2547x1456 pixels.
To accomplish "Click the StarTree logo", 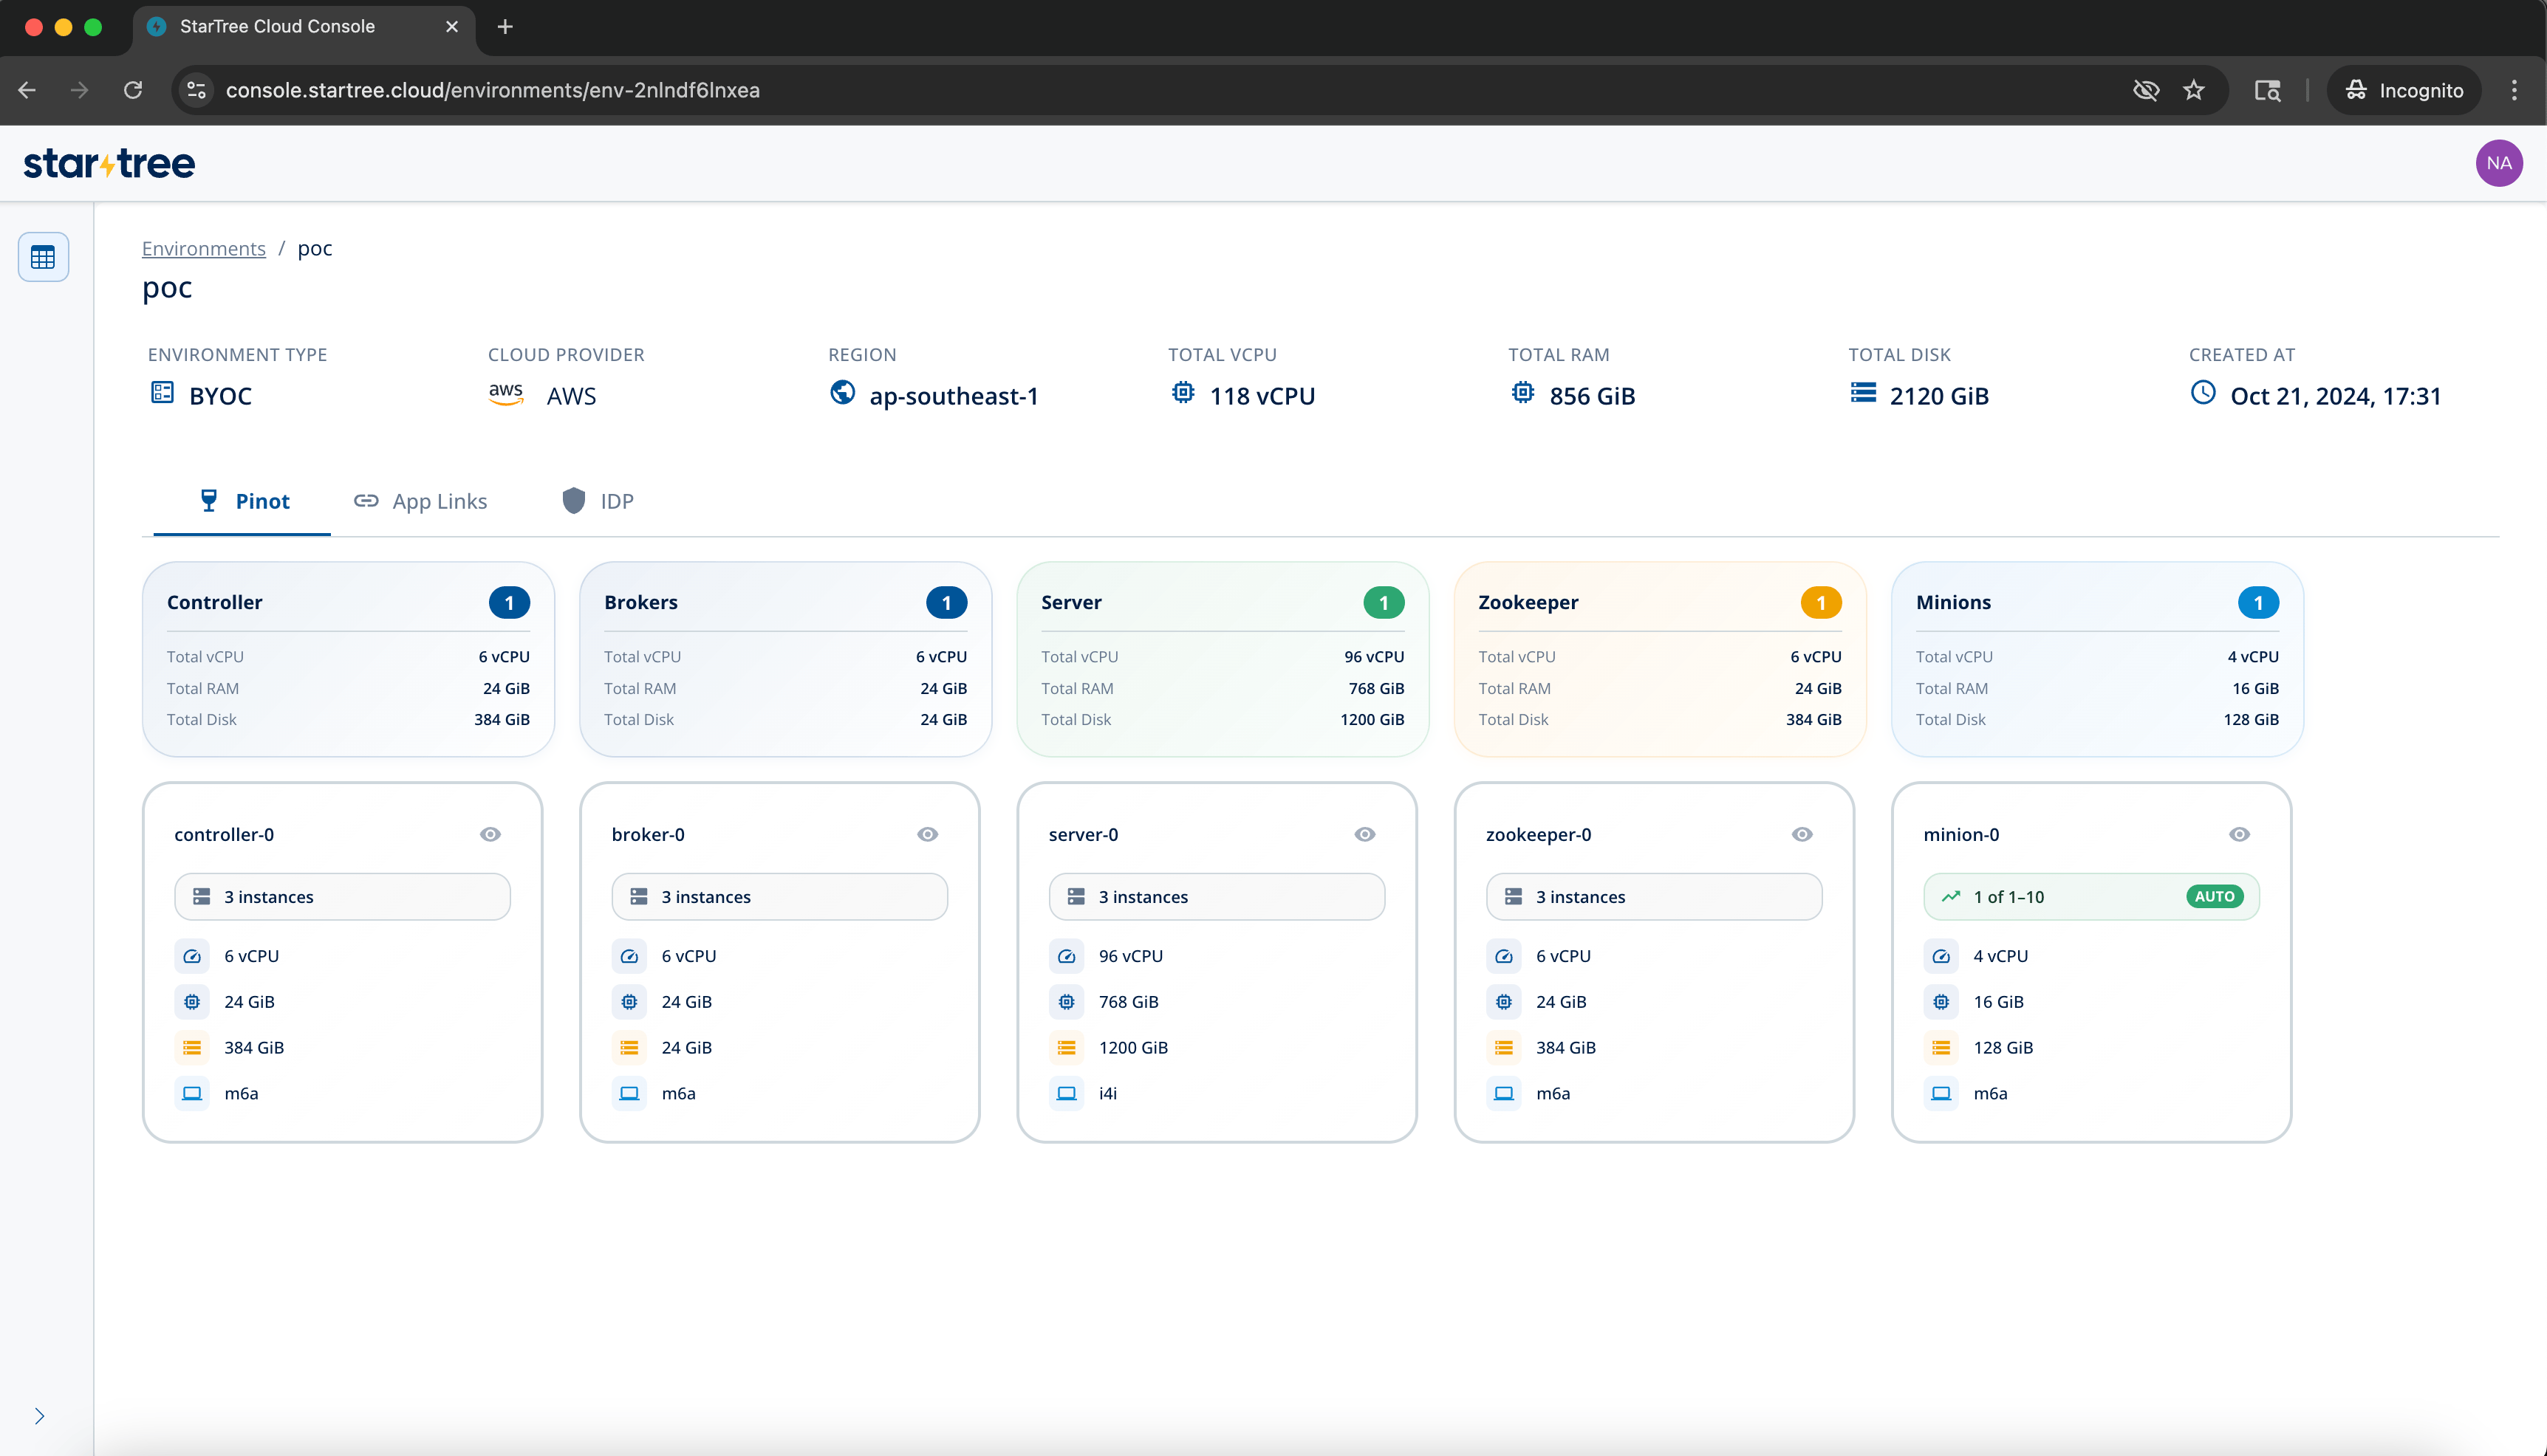I will pyautogui.click(x=109, y=163).
